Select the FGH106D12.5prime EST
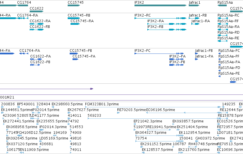The height and width of the screenshot is (154, 243). (19, 135)
